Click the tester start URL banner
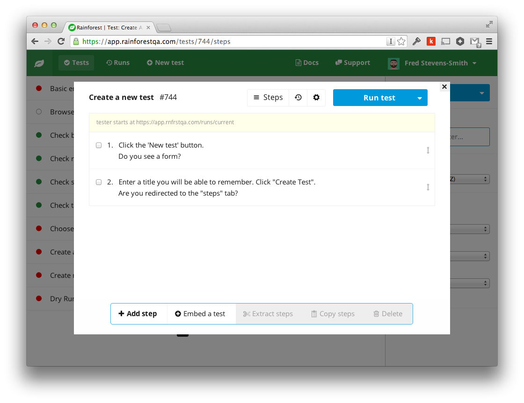524x403 pixels. click(262, 122)
